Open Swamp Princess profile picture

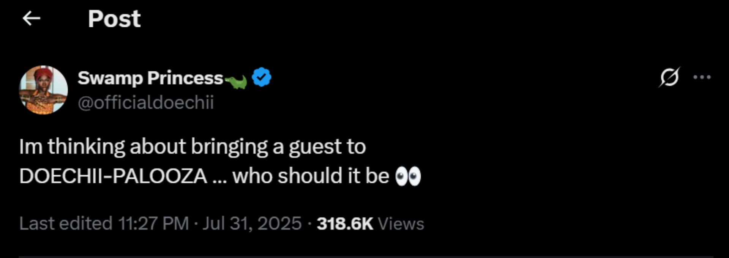(x=43, y=90)
